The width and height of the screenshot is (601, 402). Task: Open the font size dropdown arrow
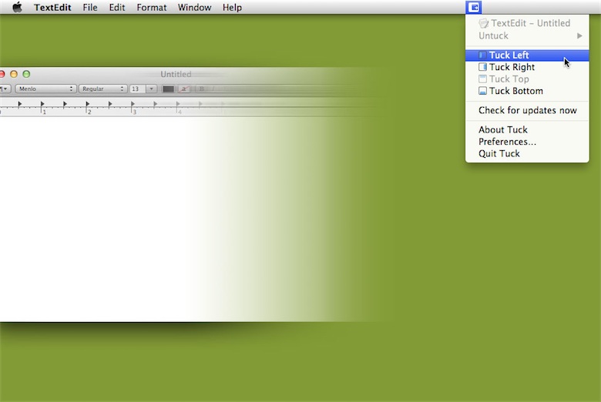(151, 89)
